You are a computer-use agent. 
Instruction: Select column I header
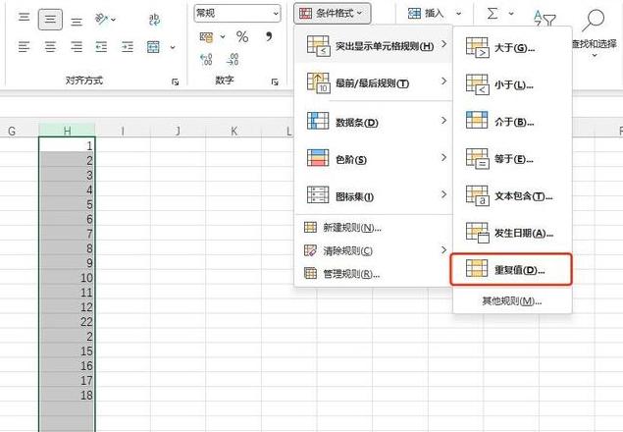pos(123,131)
